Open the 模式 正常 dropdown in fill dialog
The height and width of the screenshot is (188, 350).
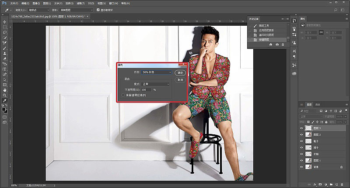(156, 84)
